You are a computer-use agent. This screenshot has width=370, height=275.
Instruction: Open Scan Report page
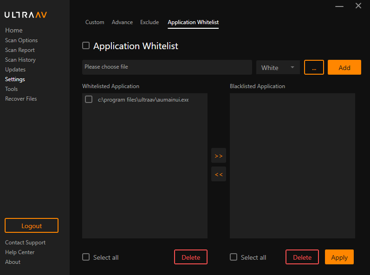(x=20, y=50)
